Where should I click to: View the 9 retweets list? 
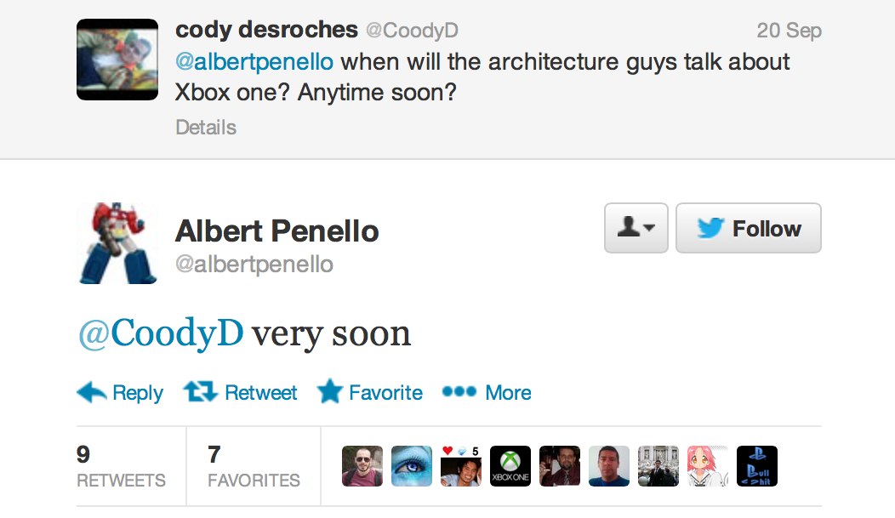click(x=121, y=466)
